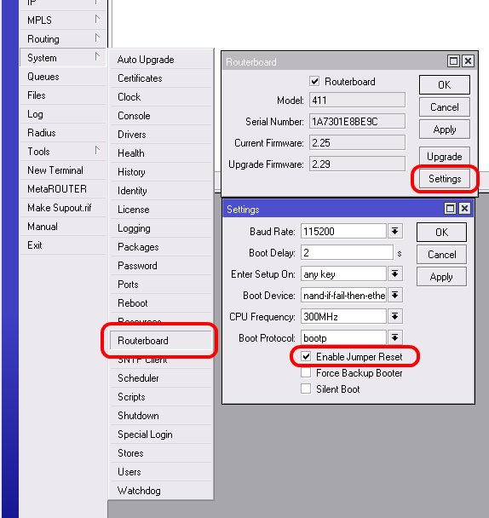Close the Settings dialog
This screenshot has width=489, height=518.
(464, 209)
